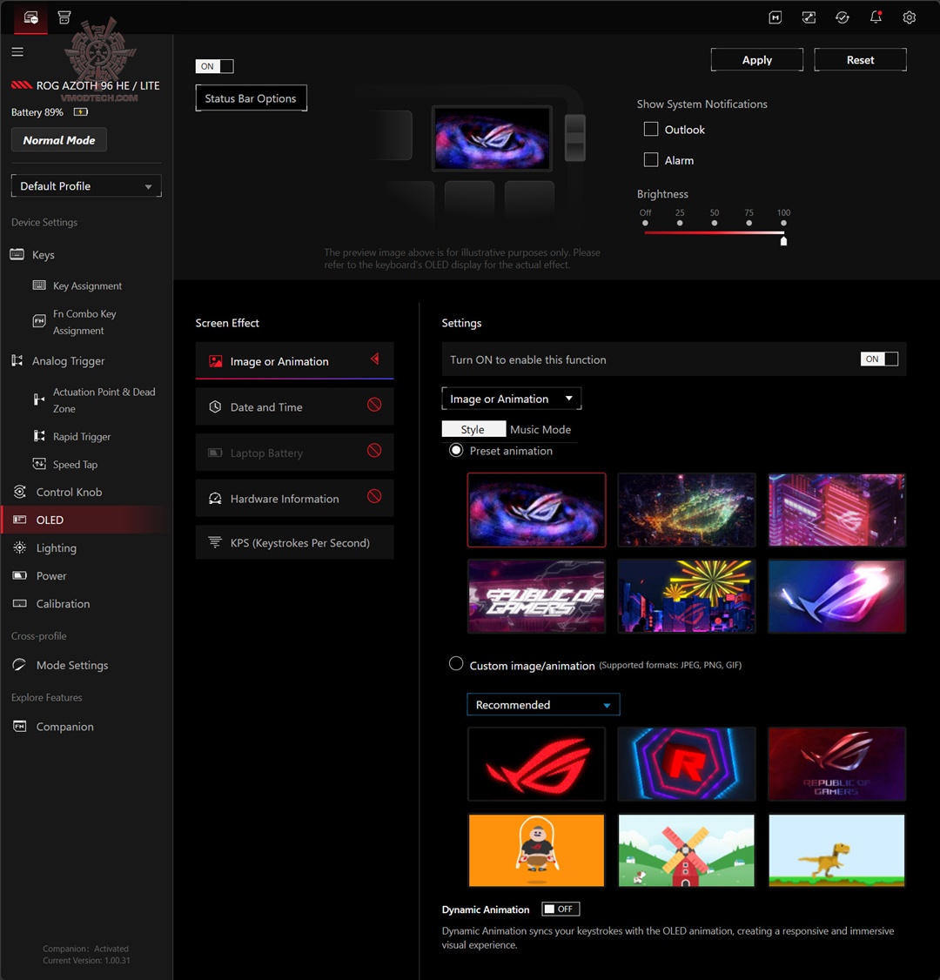
Task: Select the Republic of Gamers text preset thumbnail
Action: [x=536, y=596]
